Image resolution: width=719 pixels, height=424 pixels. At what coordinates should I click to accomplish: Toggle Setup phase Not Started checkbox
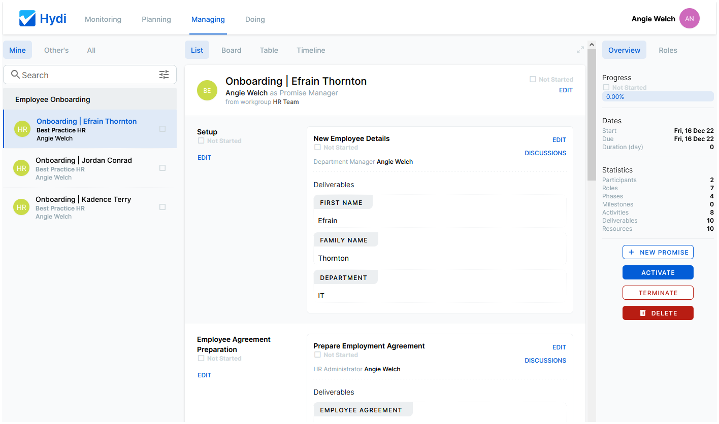(x=201, y=141)
